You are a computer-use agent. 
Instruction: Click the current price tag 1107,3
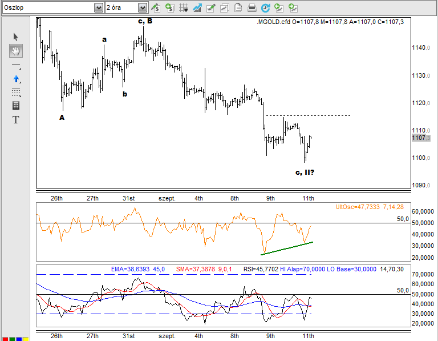pos(421,138)
